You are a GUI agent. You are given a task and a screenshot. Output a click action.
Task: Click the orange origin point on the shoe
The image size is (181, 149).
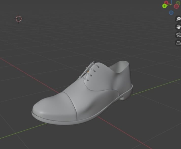tap(88, 72)
